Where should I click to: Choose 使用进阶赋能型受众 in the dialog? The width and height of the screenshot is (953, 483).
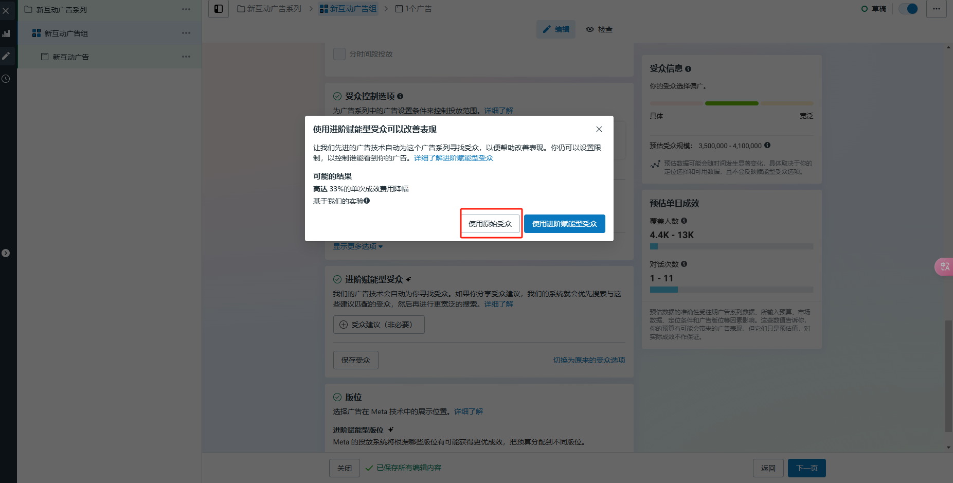point(565,224)
